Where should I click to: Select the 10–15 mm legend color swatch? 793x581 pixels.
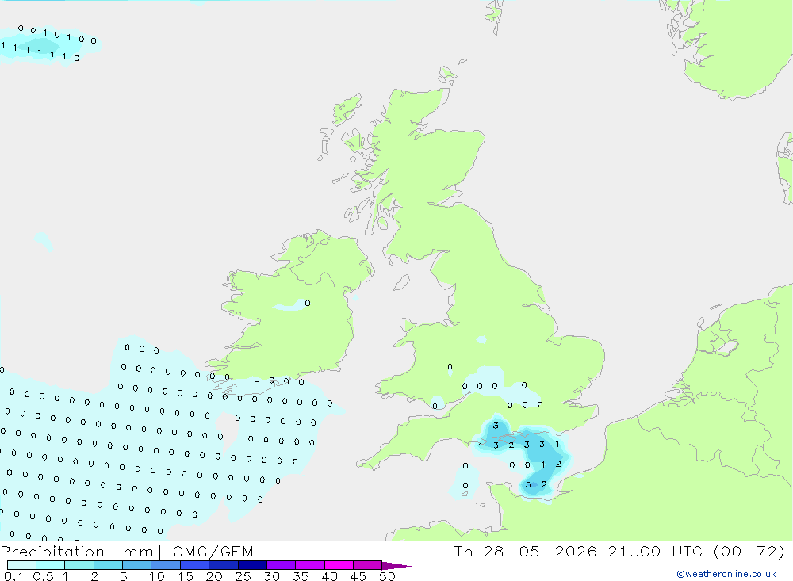(166, 565)
